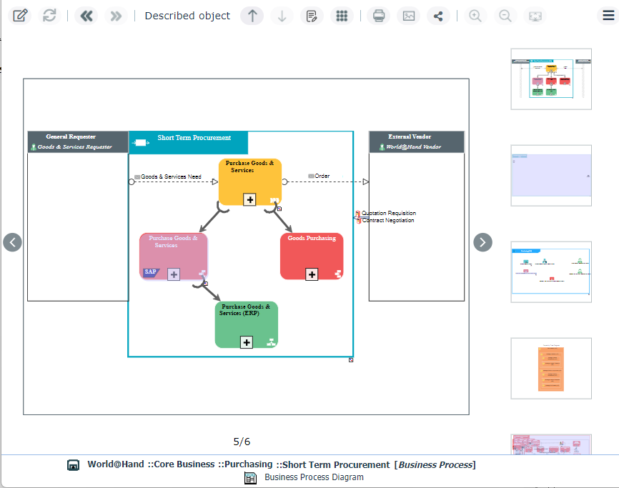The image size is (619, 488).
Task: Open the grid dots menu icon
Action: [x=342, y=16]
